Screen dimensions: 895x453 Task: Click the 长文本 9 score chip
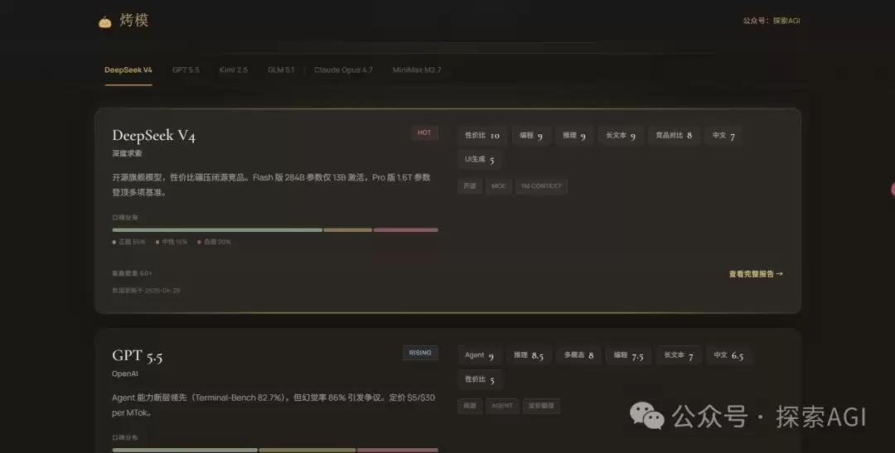pos(621,136)
